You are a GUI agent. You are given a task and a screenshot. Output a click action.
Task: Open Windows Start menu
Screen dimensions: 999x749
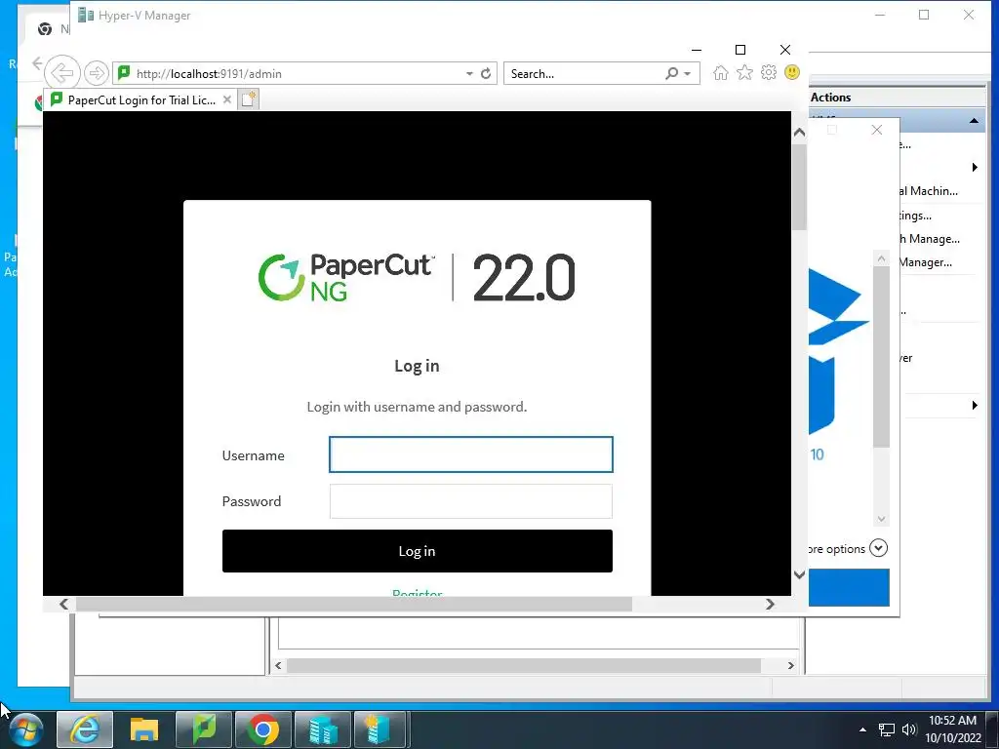pos(26,729)
